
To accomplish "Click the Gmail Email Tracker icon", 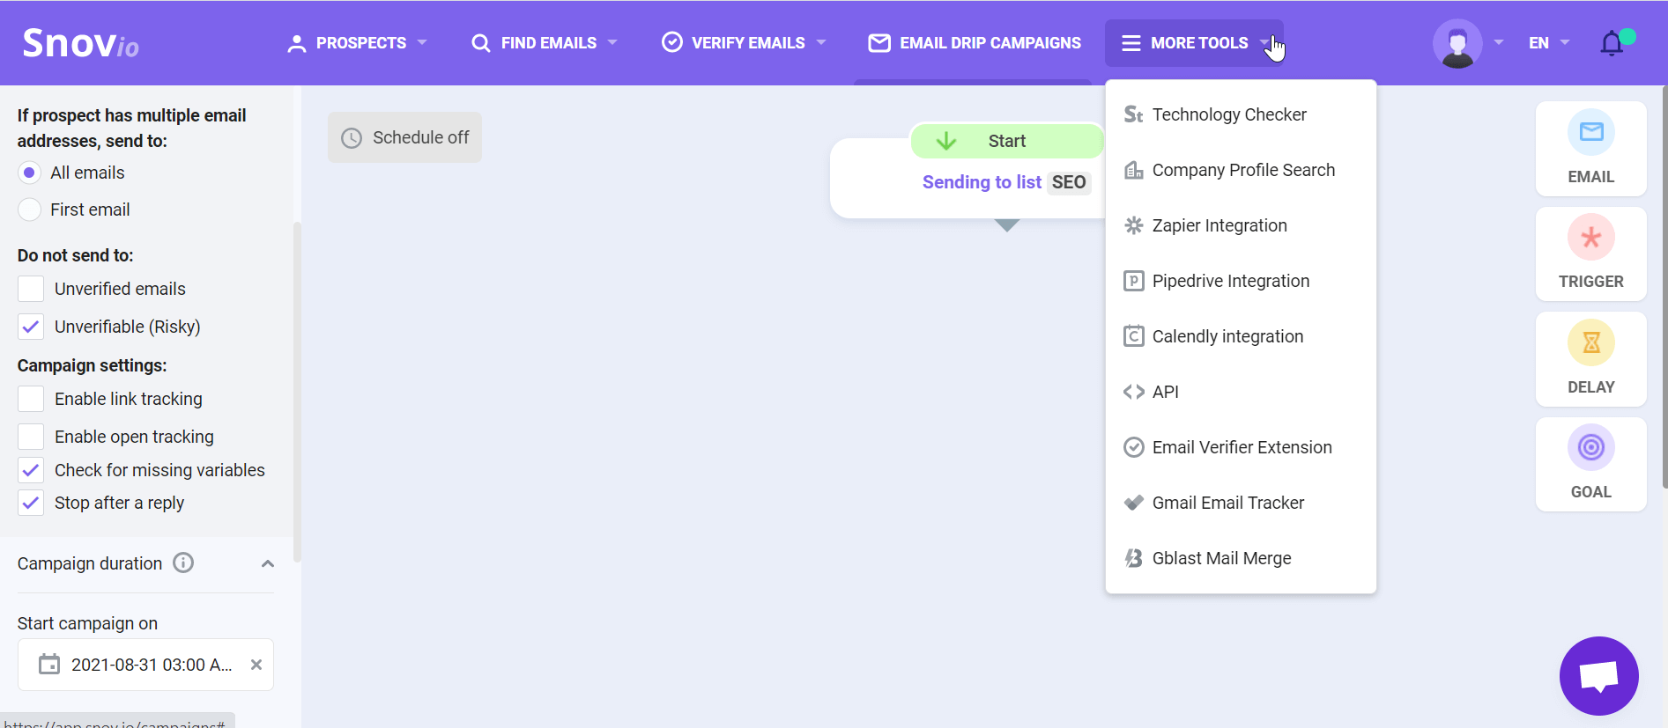I will (1134, 503).
